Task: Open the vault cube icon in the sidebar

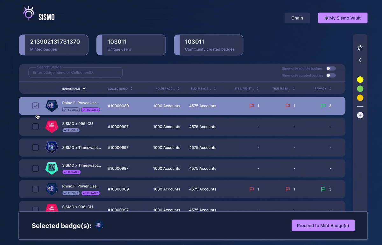Action: click(x=360, y=48)
